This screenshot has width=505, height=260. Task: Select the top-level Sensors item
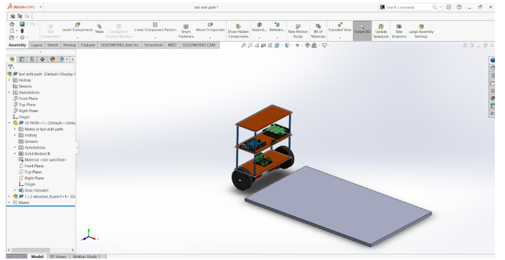(24, 86)
